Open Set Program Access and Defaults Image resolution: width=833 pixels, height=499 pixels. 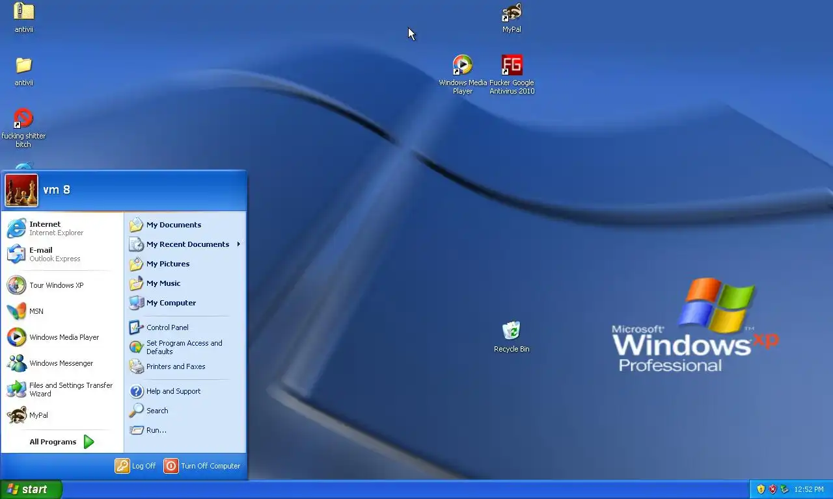[185, 347]
